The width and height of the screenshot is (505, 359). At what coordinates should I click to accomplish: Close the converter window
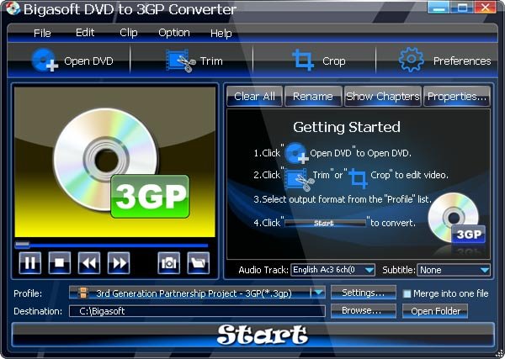(485, 8)
